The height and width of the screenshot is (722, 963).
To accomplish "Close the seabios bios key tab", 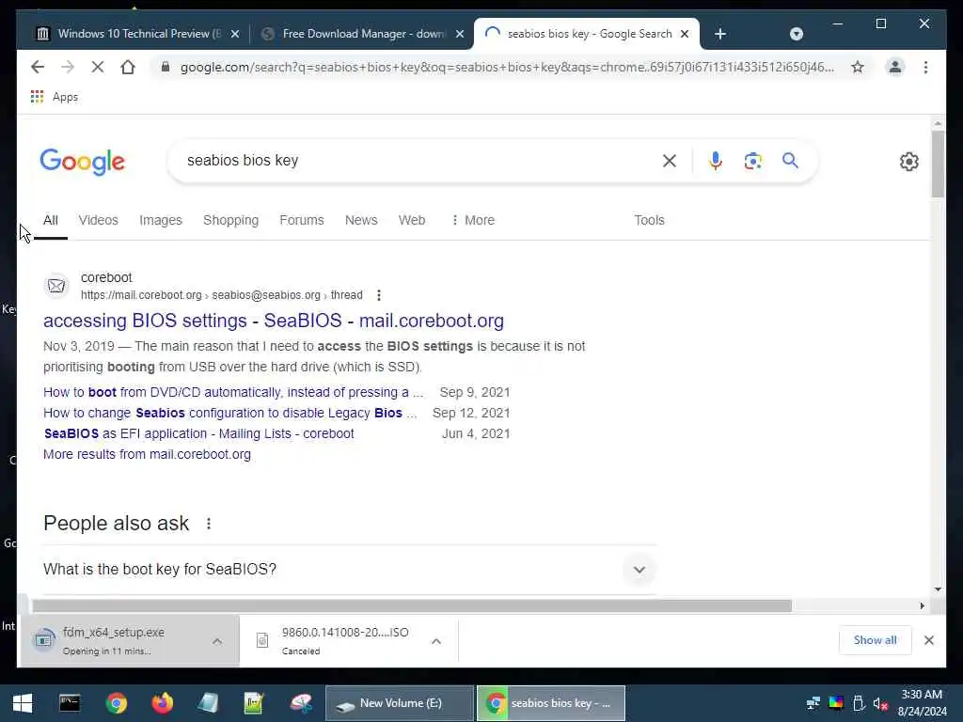I will 685,34.
